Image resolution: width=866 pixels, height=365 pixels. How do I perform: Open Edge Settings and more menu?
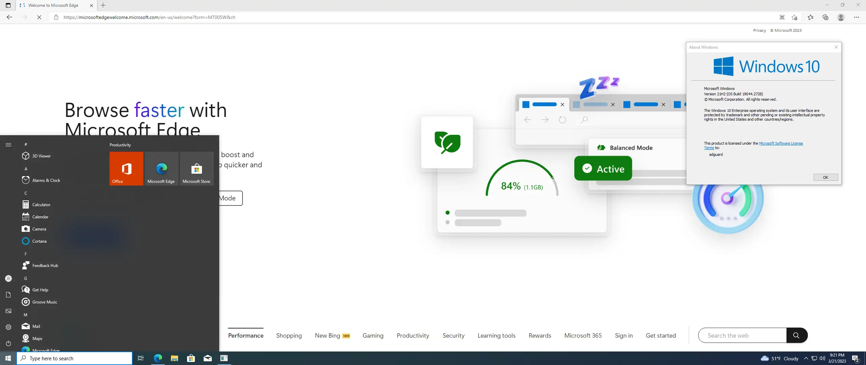(x=856, y=17)
